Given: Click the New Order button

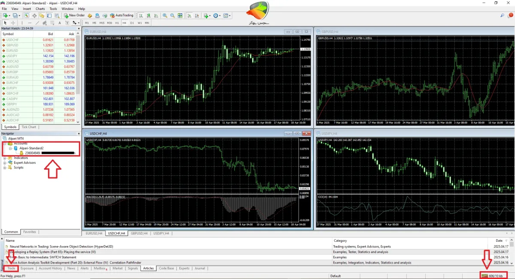Looking at the screenshot, I should pos(74,15).
